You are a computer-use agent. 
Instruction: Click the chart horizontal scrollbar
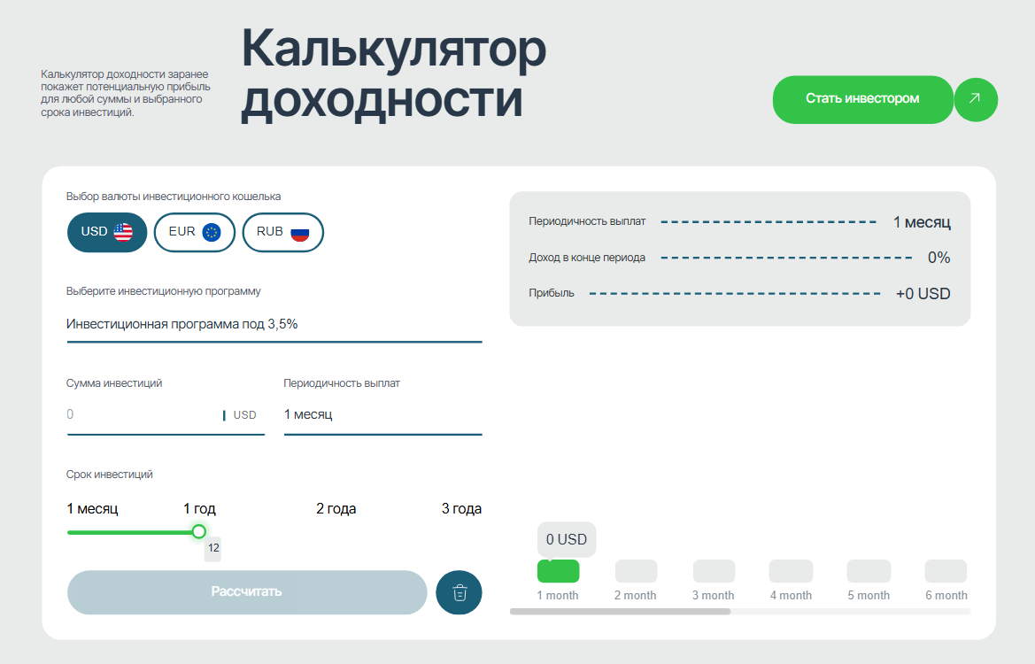[620, 611]
